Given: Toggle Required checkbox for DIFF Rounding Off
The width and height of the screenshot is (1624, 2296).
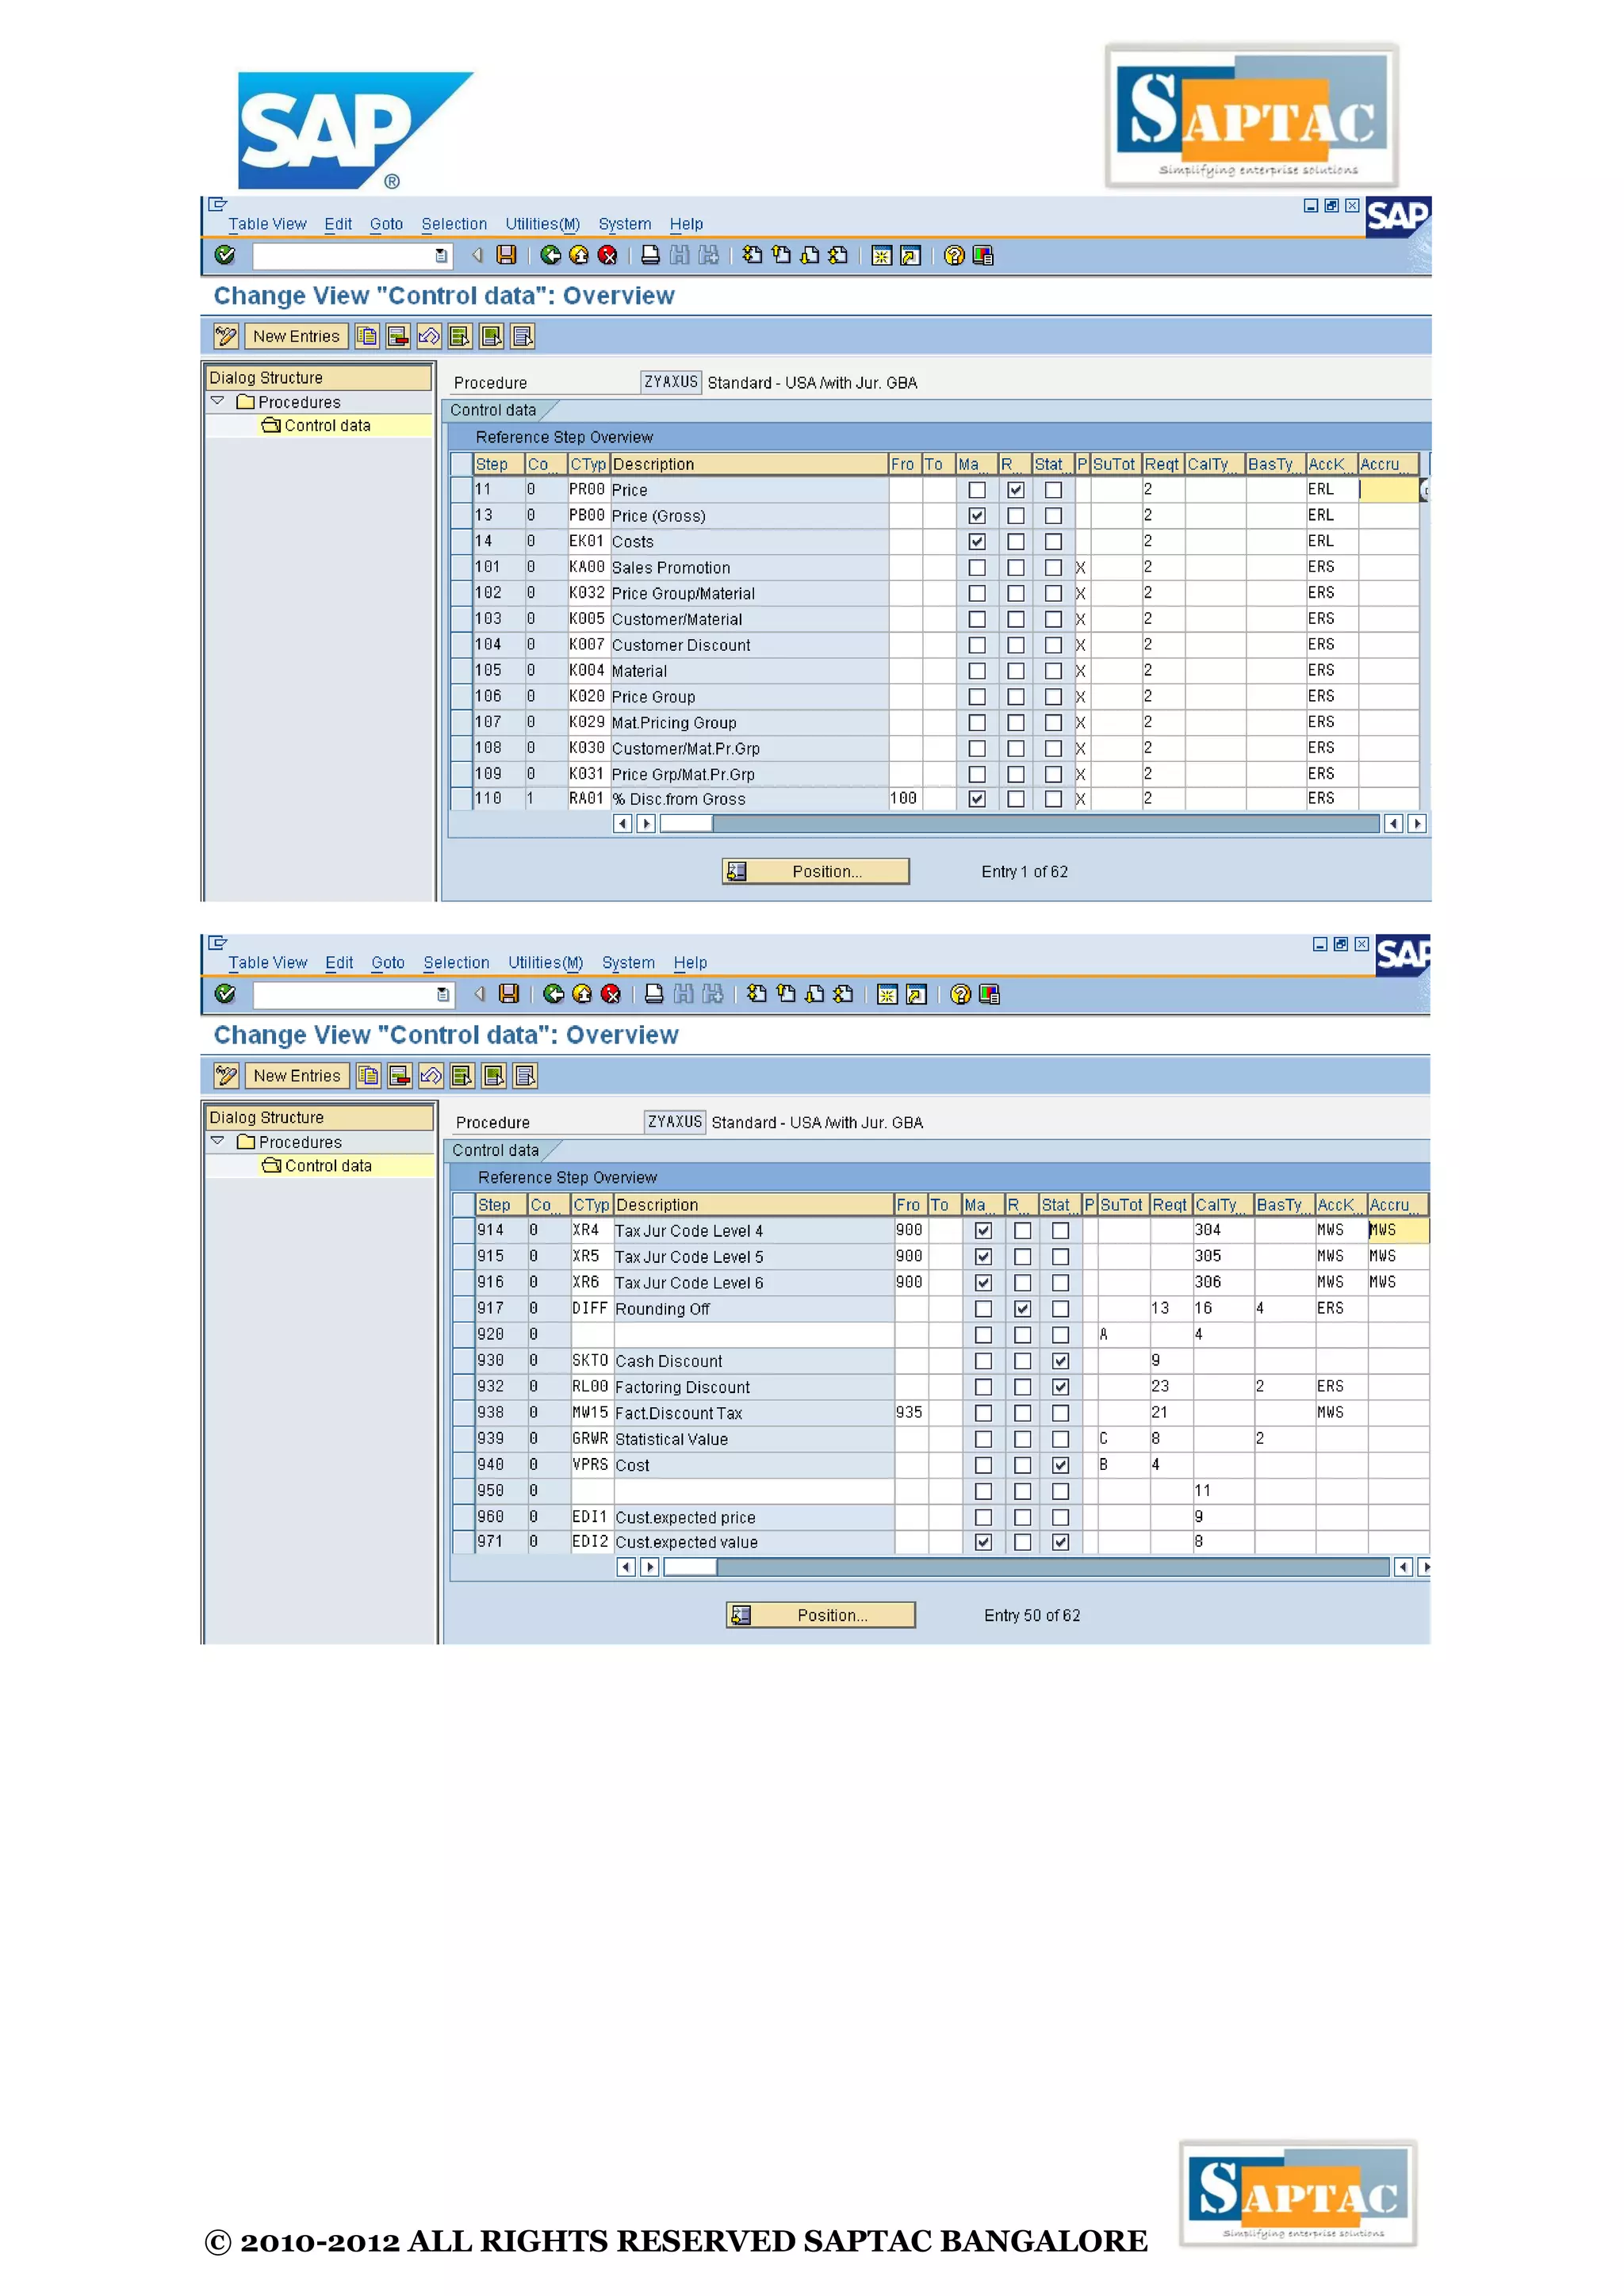Looking at the screenshot, I should point(1022,1309).
